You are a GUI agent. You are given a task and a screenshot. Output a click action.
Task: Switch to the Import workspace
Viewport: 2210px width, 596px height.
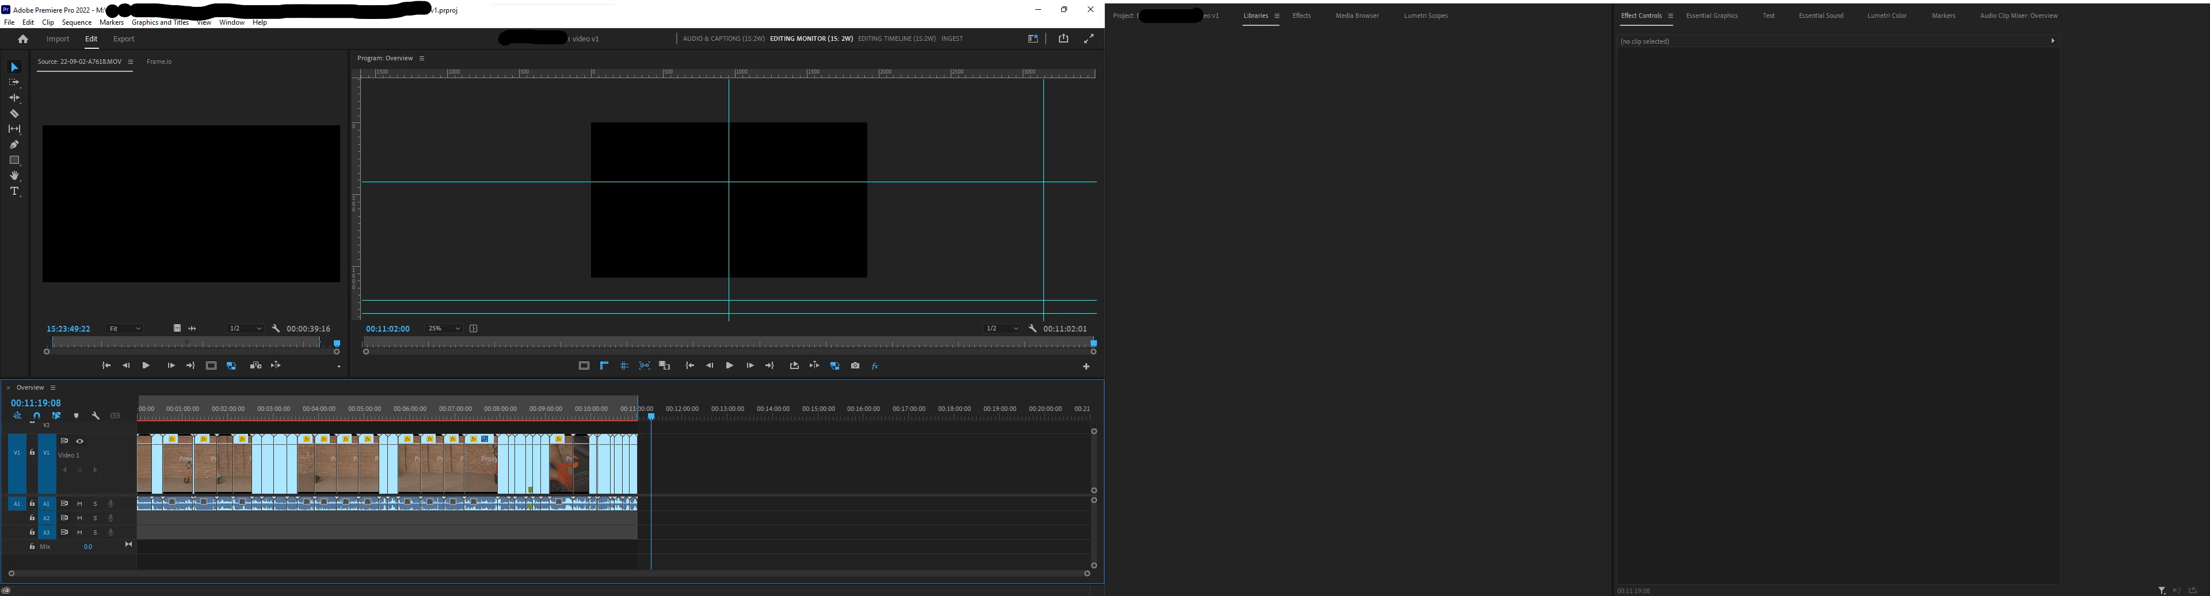tap(58, 40)
